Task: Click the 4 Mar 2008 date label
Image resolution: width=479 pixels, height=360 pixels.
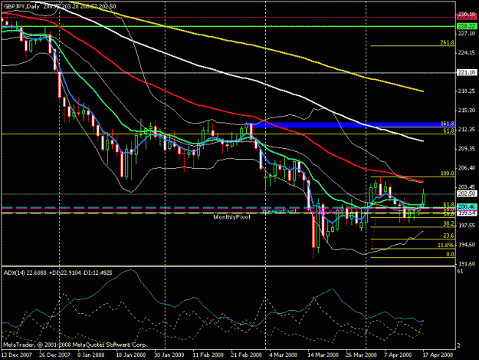Action: pyautogui.click(x=284, y=355)
